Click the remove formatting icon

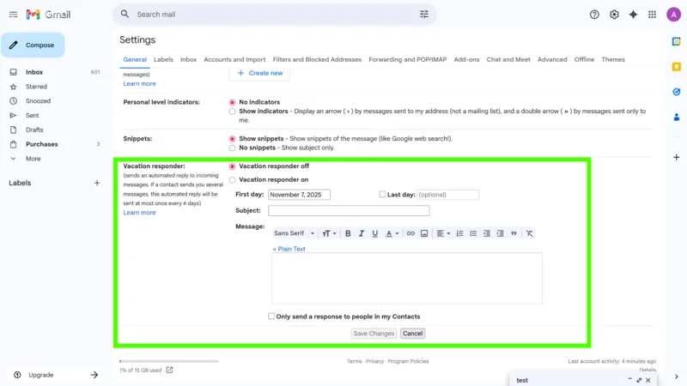click(529, 233)
